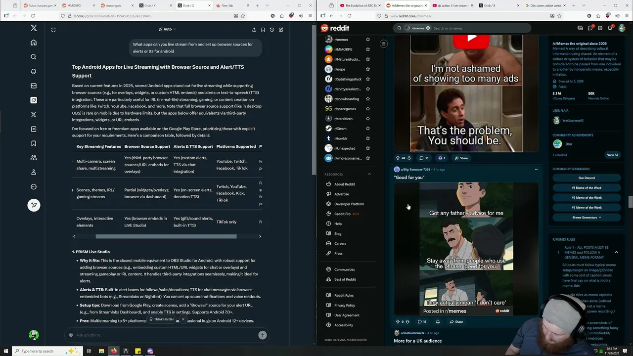Viewport: 633px width, 356px height.
Task: Open Reddit notifications bell
Action: coord(610,28)
